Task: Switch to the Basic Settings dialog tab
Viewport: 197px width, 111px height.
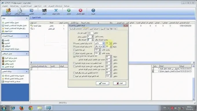Action: tap(76, 29)
